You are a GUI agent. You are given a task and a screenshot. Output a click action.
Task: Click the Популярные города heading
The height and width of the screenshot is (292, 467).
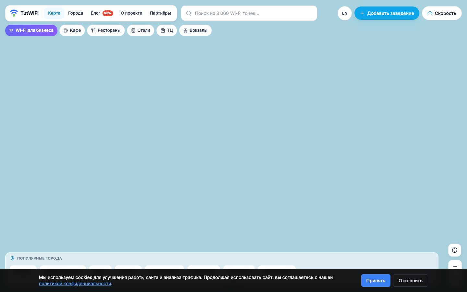click(x=39, y=258)
